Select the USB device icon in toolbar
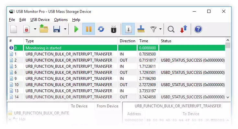This screenshot has height=129, width=238. tap(113, 29)
